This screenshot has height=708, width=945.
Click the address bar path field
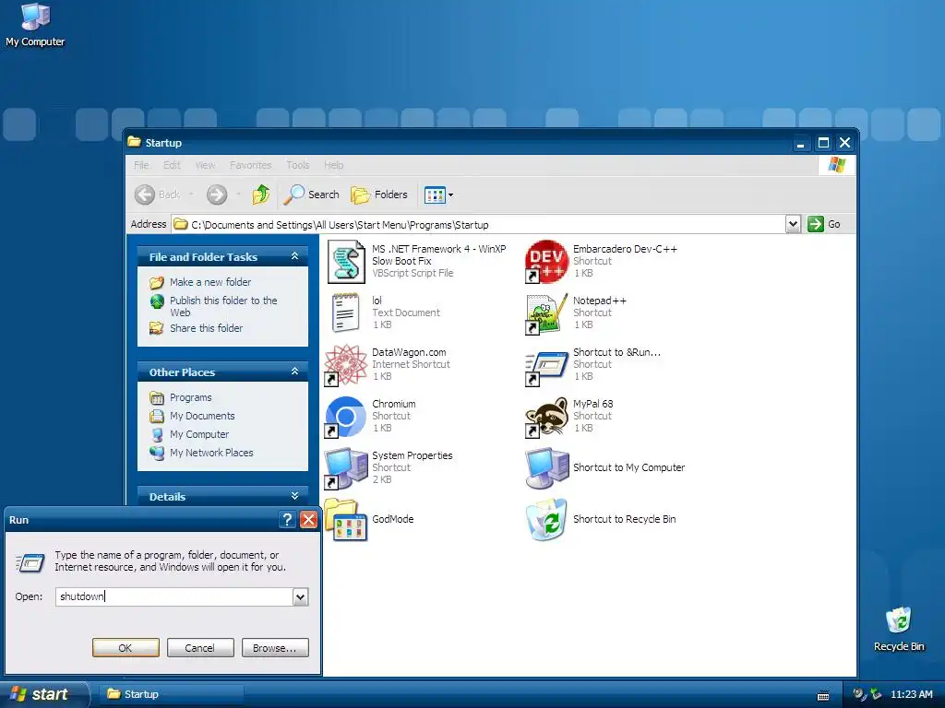click(479, 225)
